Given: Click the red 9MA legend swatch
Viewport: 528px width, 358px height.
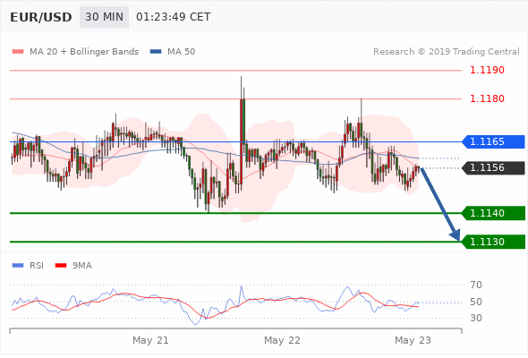Looking at the screenshot, I should [61, 266].
